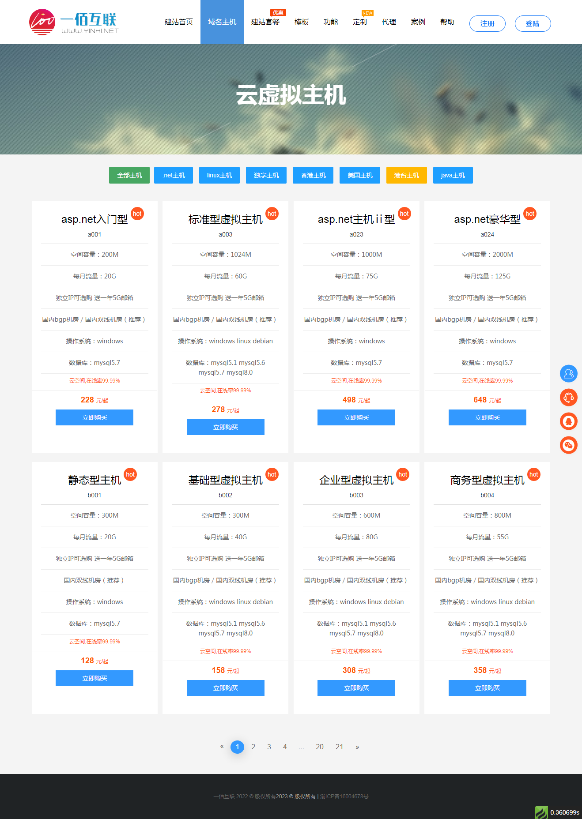
Task: Open 帮助 menu item
Action: (447, 22)
